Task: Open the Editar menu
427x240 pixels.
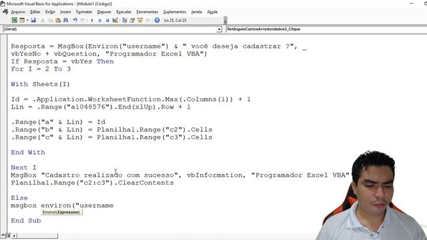Action: tap(35, 12)
